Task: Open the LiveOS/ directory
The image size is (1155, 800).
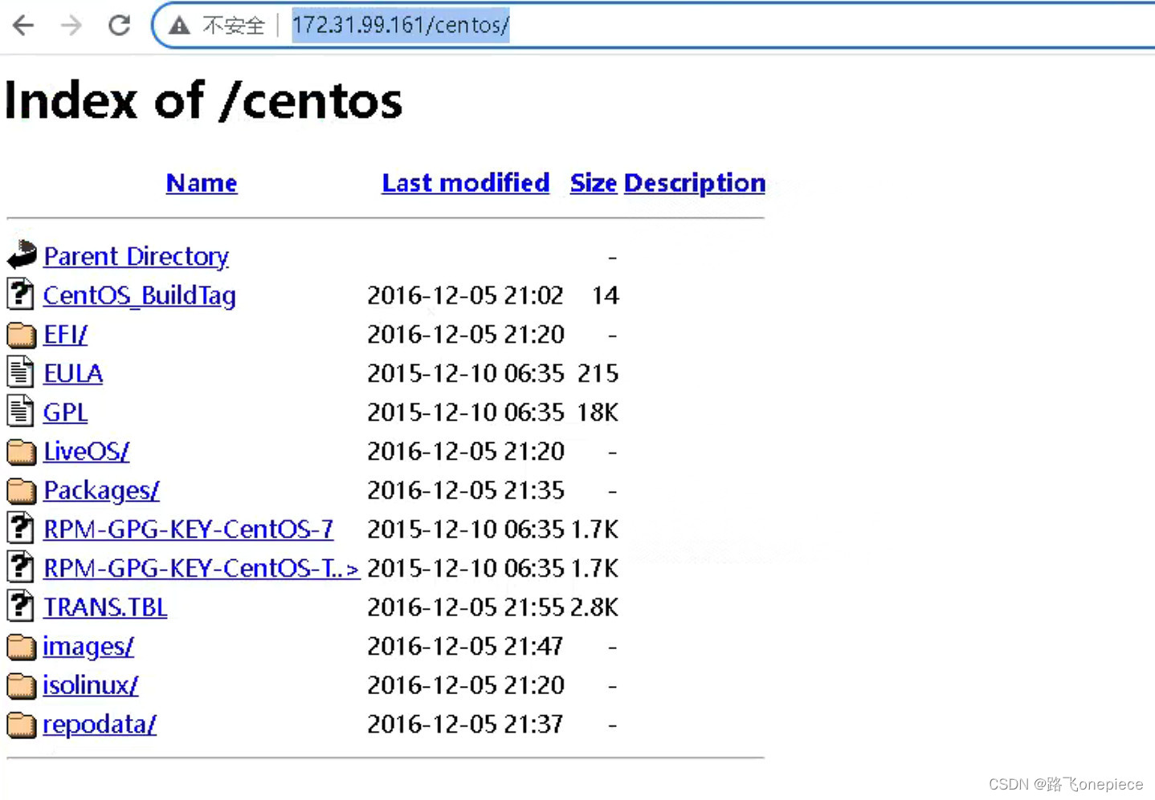Action: (x=86, y=451)
